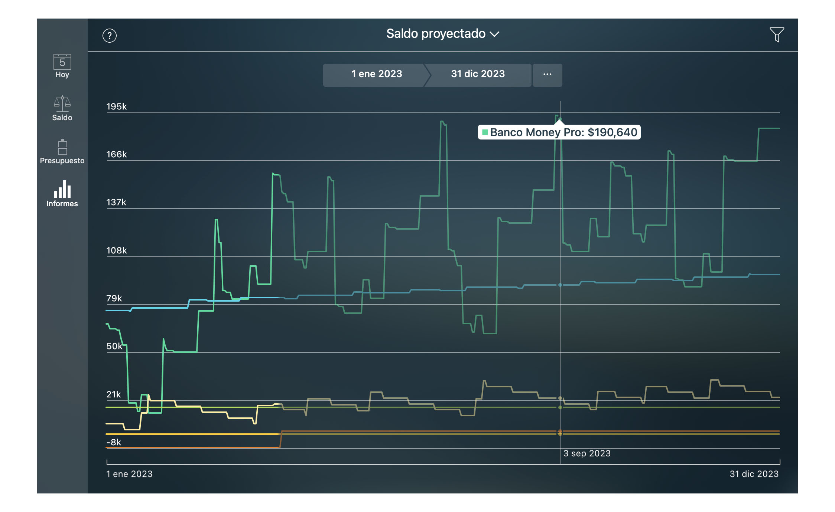Open the Hoy calendar view

(62, 67)
